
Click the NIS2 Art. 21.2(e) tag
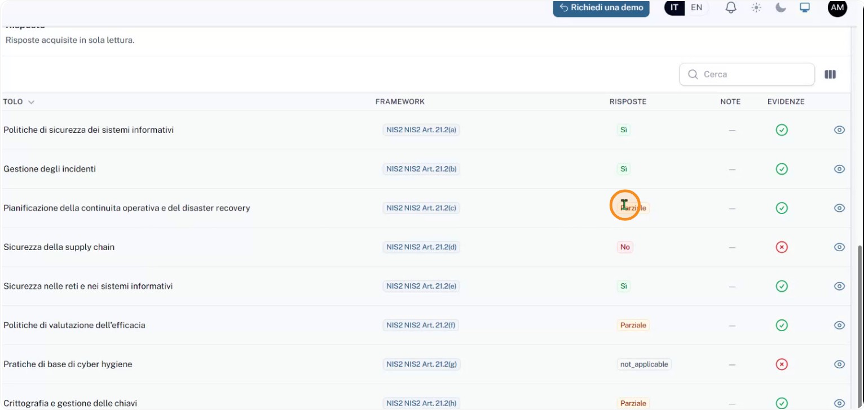(x=421, y=286)
